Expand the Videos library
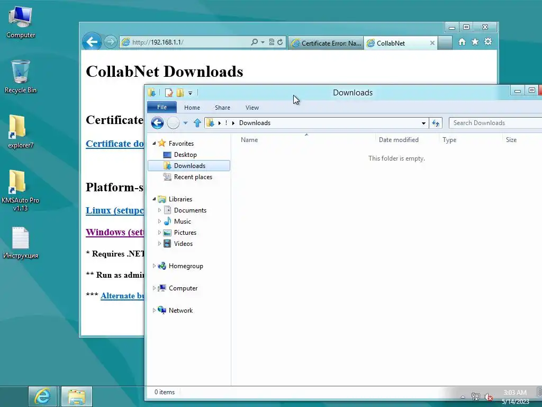The height and width of the screenshot is (407, 542). tap(159, 244)
